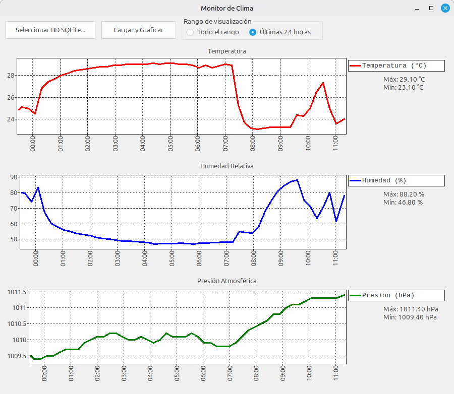This screenshot has width=454, height=394.
Task: Click the Presión Atmosférica chart title
Action: tap(226, 281)
